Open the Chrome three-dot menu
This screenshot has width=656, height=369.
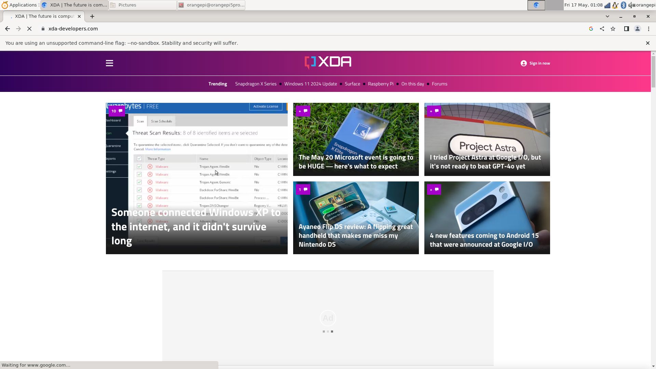(648, 29)
